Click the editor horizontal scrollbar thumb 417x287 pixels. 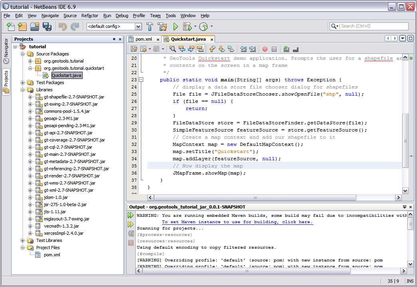coord(255,197)
